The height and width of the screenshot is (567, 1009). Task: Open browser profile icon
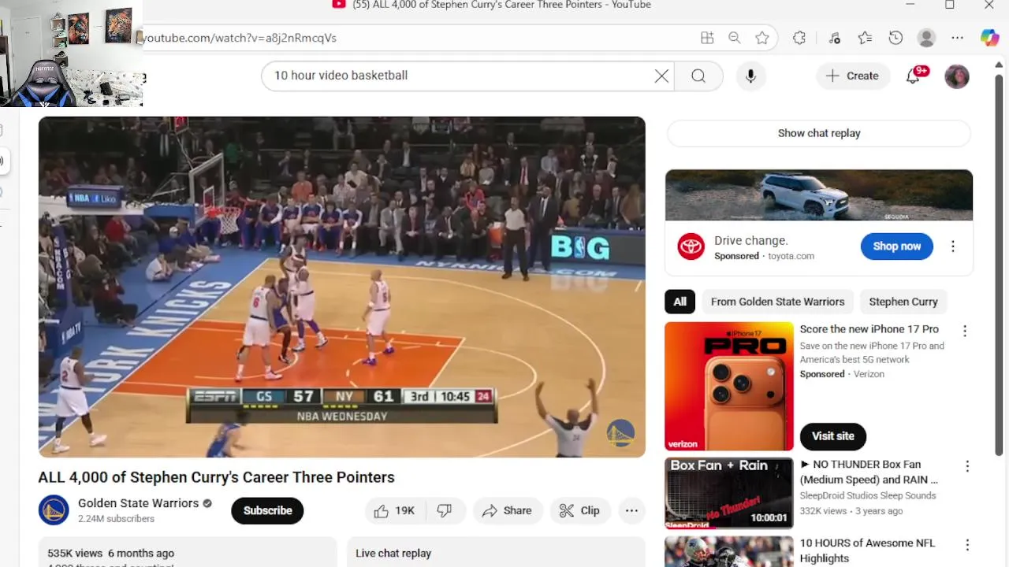[x=927, y=38]
